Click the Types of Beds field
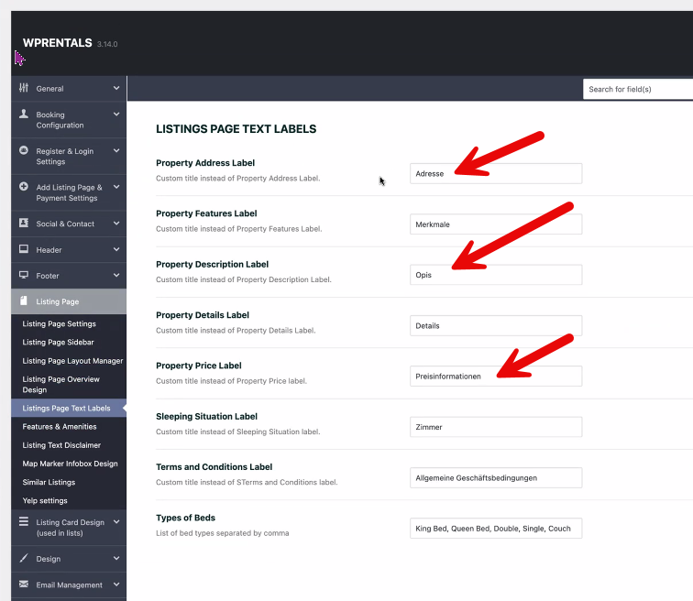This screenshot has height=601, width=693. pos(496,528)
